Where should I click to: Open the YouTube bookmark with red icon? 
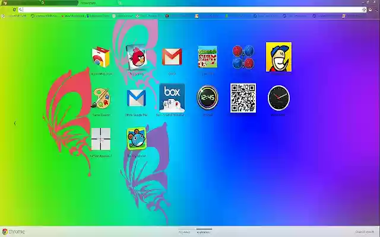(x=179, y=16)
